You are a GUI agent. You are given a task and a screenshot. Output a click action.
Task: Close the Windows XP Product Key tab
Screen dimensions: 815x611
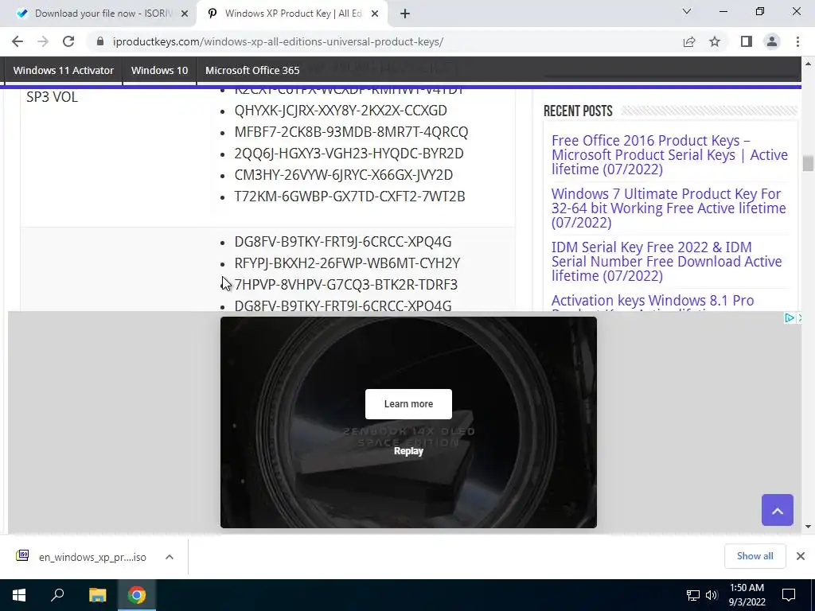coord(375,14)
